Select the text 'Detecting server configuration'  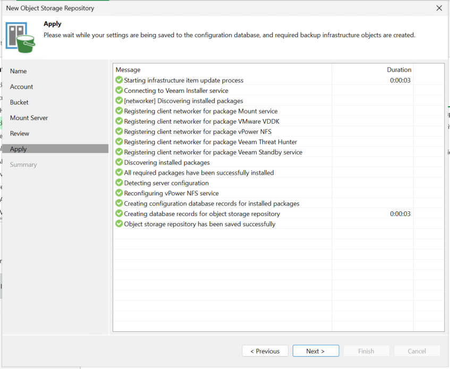166,183
